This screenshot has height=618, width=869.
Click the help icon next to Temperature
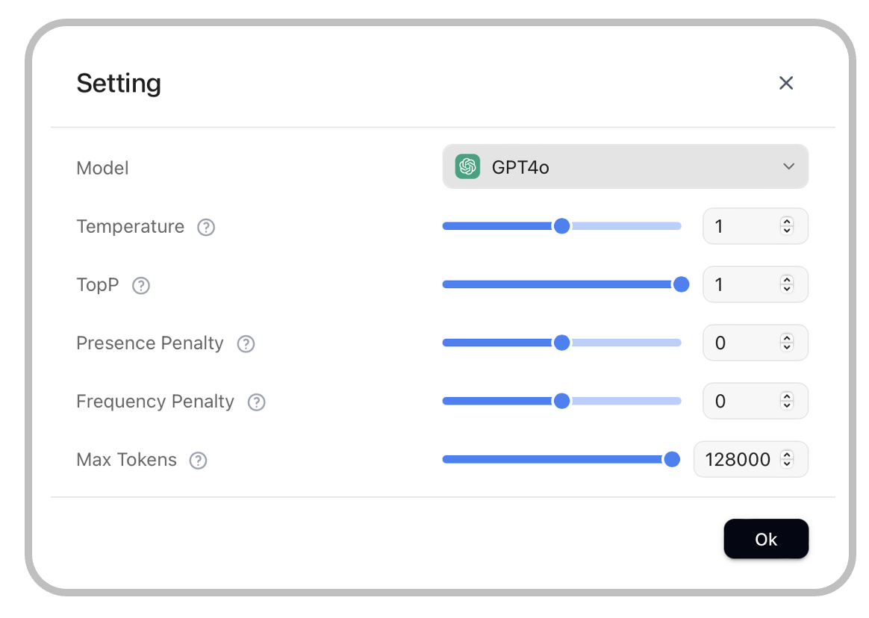(206, 227)
